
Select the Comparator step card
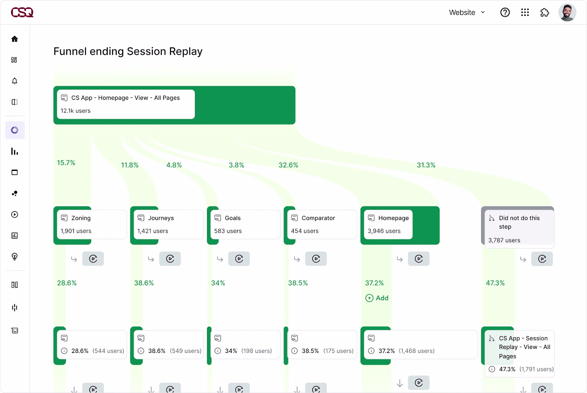coord(322,225)
